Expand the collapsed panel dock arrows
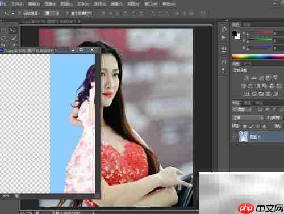284x214 pixels. click(227, 20)
